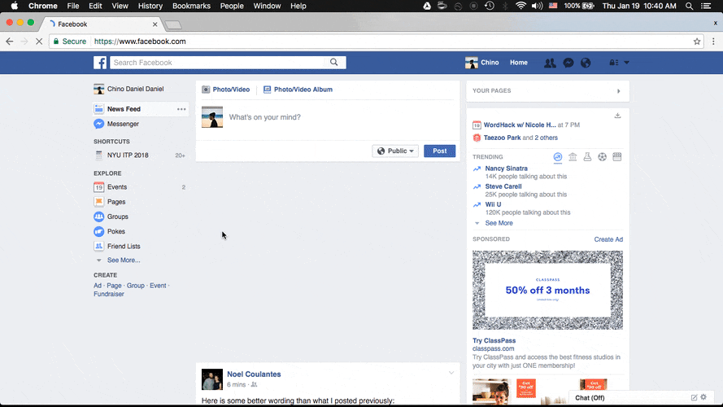This screenshot has height=407, width=723.
Task: Select the Facebook browser tab
Action: (102, 24)
